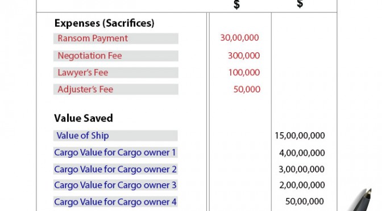Click the 300,000 negotiation fee amount
Screen dimensions: 382x211
click(244, 56)
